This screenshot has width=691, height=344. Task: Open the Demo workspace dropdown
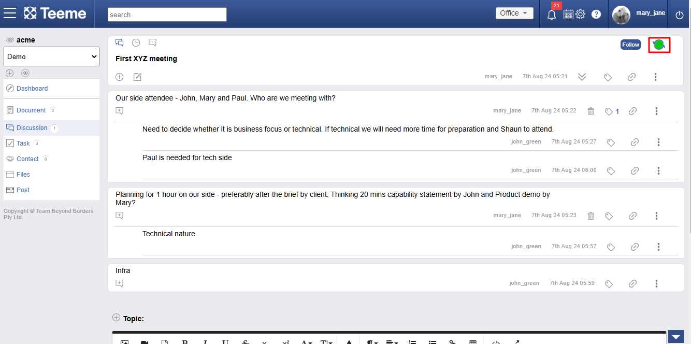52,56
